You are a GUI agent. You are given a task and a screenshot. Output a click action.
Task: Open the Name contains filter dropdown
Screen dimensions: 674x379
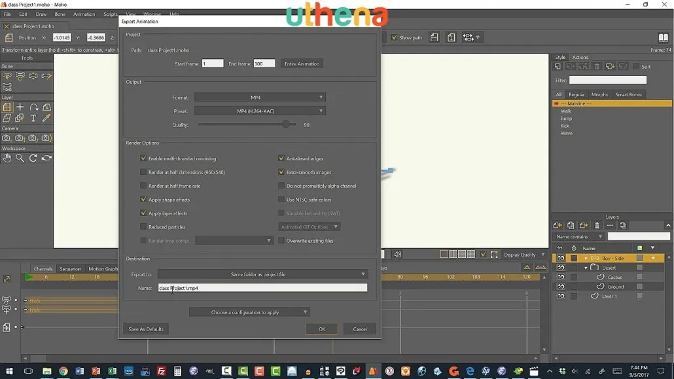578,236
